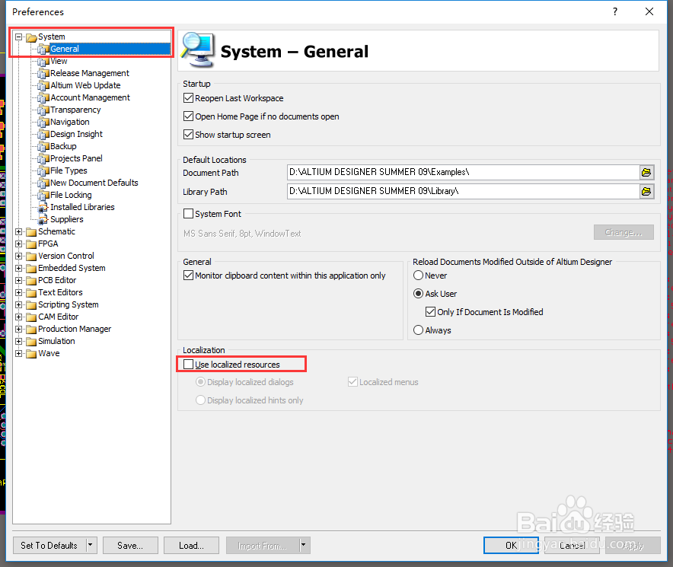Click the FPGA folder icon
The image size is (673, 567).
tap(31, 244)
